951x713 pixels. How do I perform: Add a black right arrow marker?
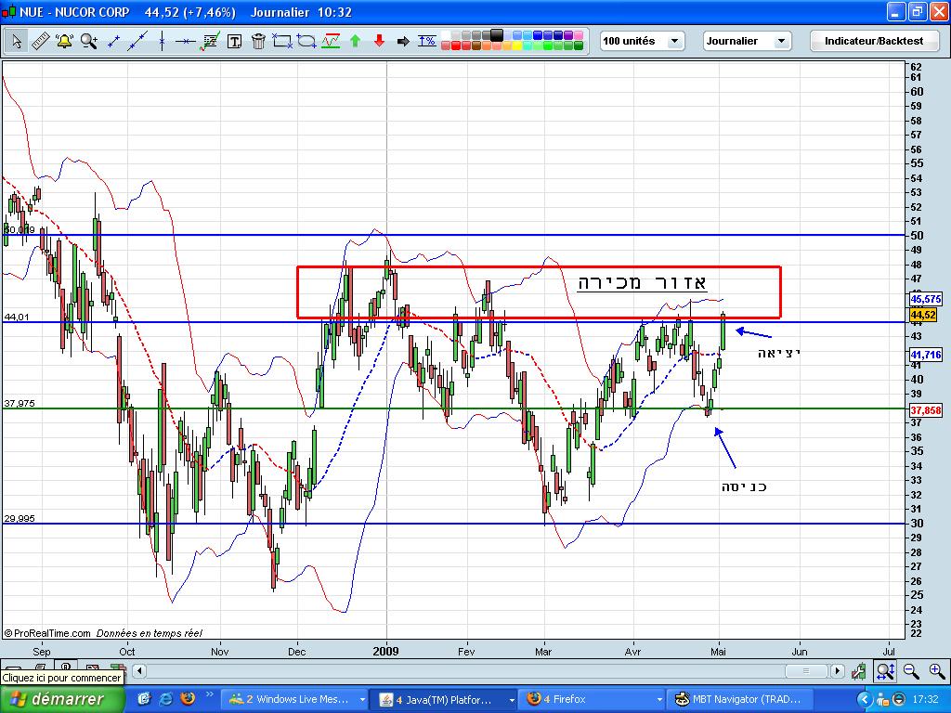click(403, 41)
